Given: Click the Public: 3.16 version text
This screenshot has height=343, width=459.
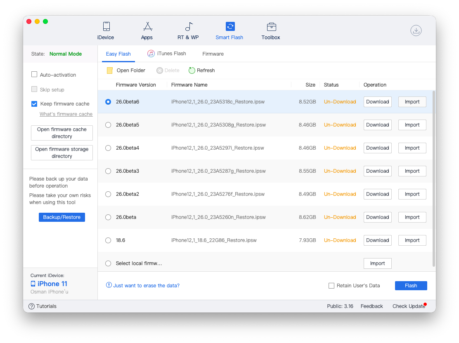Looking at the screenshot, I should click(x=340, y=306).
